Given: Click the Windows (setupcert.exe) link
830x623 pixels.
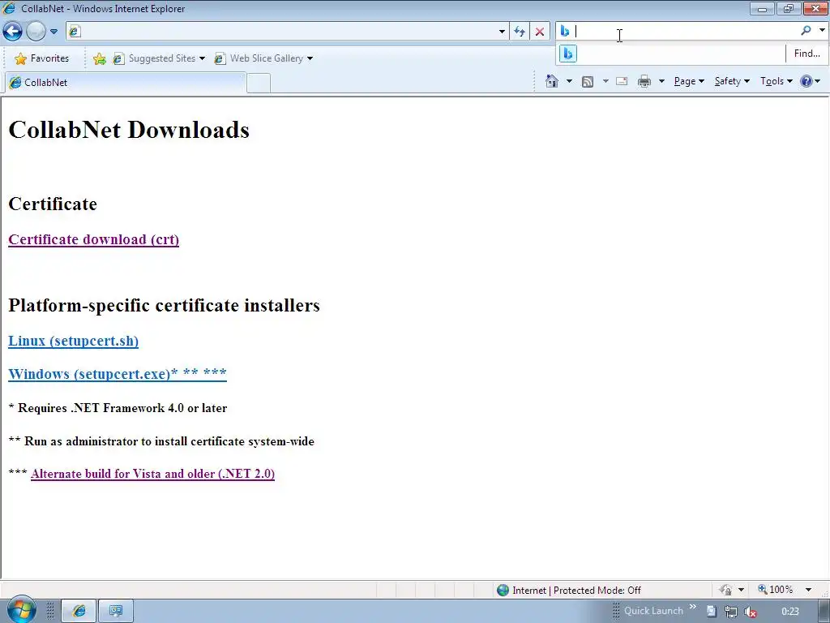Looking at the screenshot, I should pyautogui.click(x=118, y=374).
